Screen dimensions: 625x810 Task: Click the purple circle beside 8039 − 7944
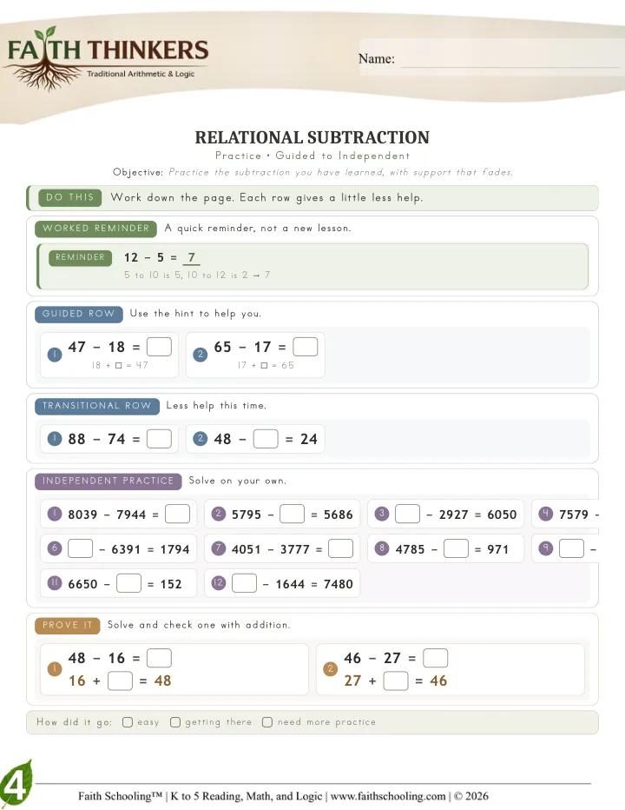55,514
